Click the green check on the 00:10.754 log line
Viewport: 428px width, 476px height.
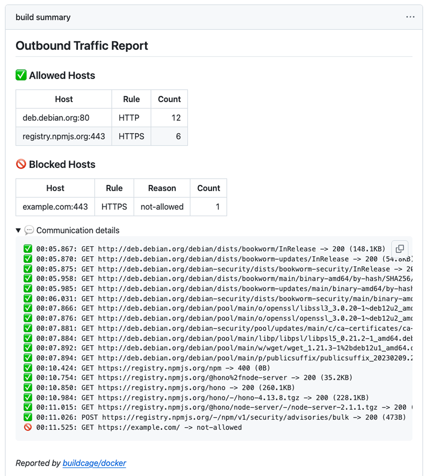coord(28,377)
